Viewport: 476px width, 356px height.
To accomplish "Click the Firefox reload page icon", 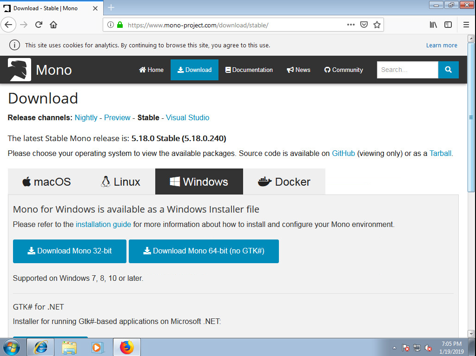I will 39,25.
